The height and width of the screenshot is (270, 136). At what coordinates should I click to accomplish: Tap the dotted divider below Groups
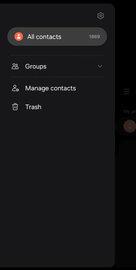(57, 77)
